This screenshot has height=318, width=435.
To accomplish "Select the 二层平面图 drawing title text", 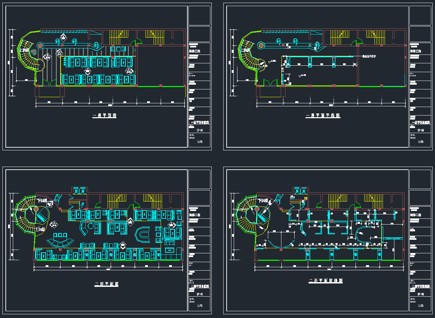I will click(x=106, y=284).
